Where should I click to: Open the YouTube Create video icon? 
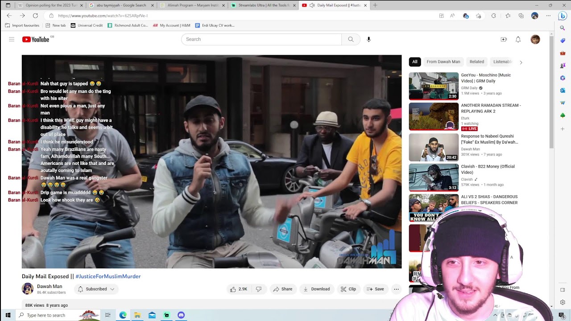click(504, 39)
